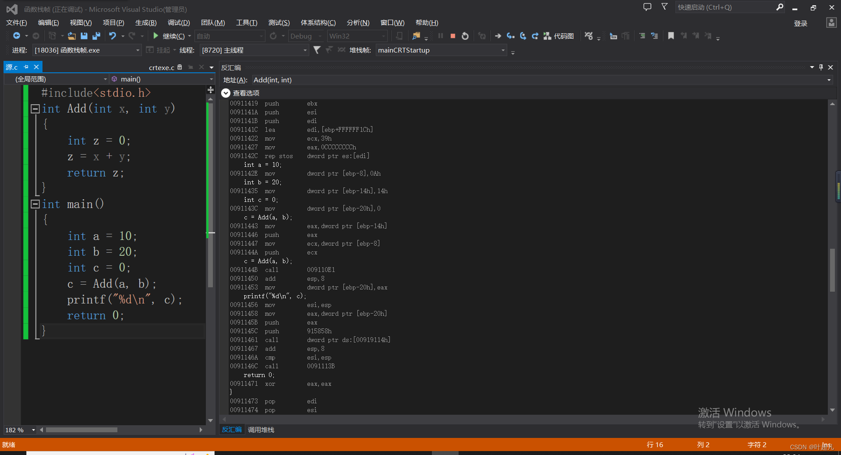Open the 进程 process dropdown
Image resolution: width=841 pixels, height=455 pixels.
138,50
